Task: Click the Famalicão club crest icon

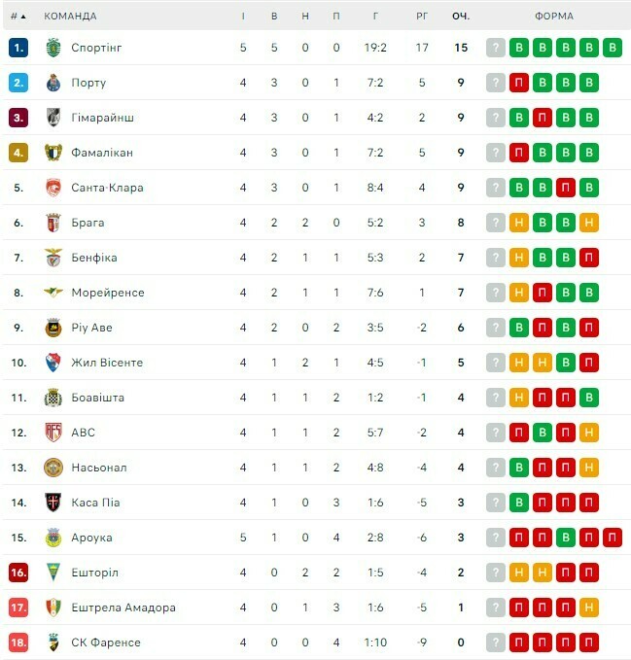Action: [x=53, y=153]
